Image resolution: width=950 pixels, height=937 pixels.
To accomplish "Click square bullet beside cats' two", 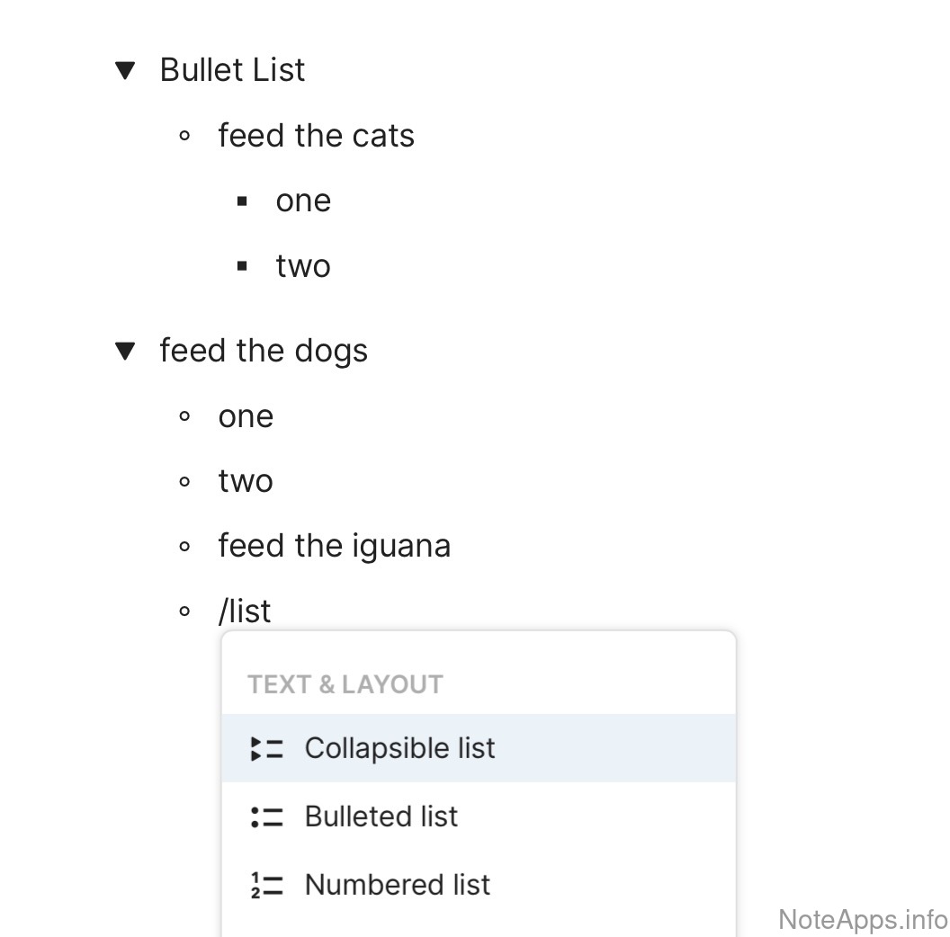I will pos(242,266).
